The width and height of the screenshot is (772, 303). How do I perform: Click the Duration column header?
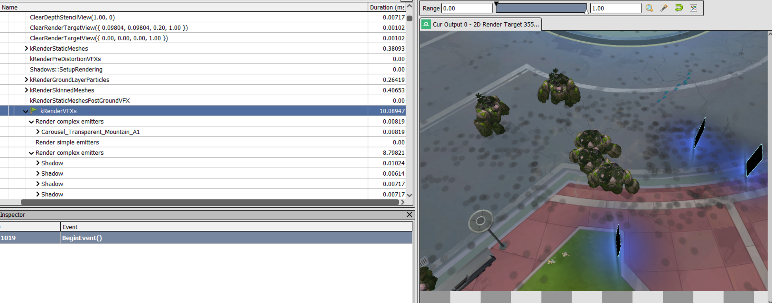click(387, 7)
